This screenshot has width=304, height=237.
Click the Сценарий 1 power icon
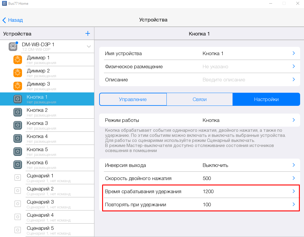[x=18, y=178]
